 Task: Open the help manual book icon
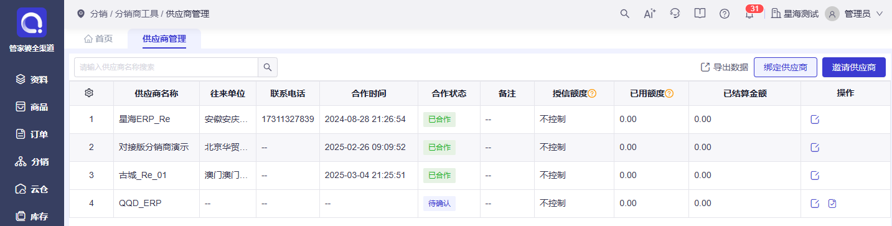[700, 14]
